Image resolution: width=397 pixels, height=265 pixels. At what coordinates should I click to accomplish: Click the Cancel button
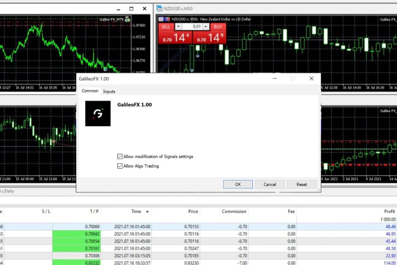(270, 184)
